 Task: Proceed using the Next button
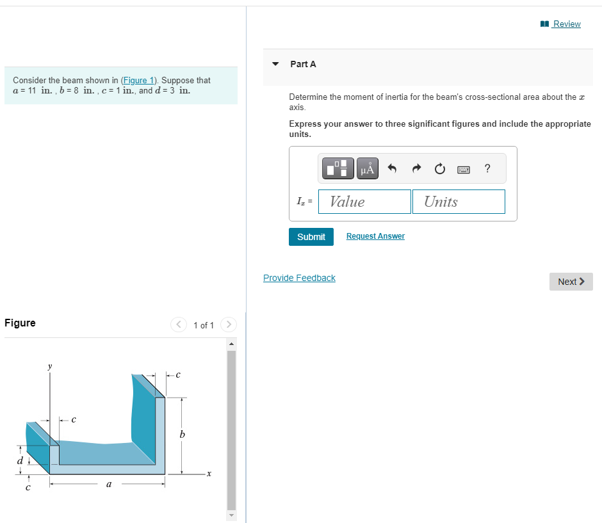click(x=570, y=281)
